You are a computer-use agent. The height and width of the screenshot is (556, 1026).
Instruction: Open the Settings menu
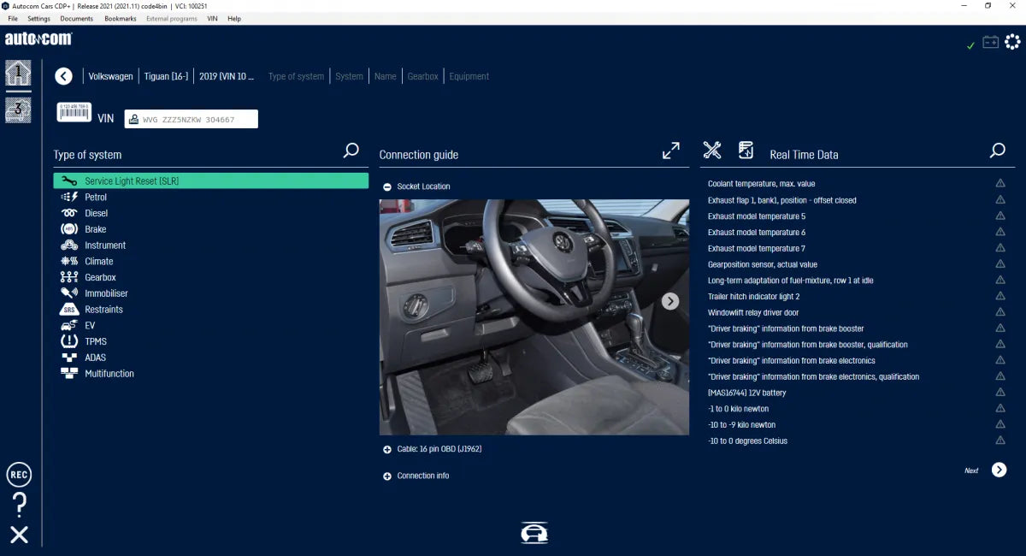pos(38,19)
